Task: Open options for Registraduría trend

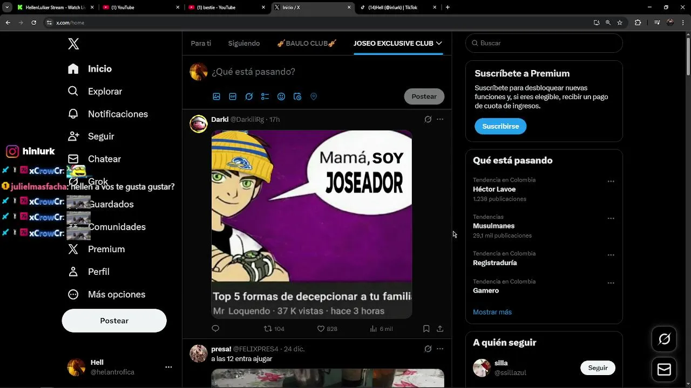Action: click(x=611, y=255)
